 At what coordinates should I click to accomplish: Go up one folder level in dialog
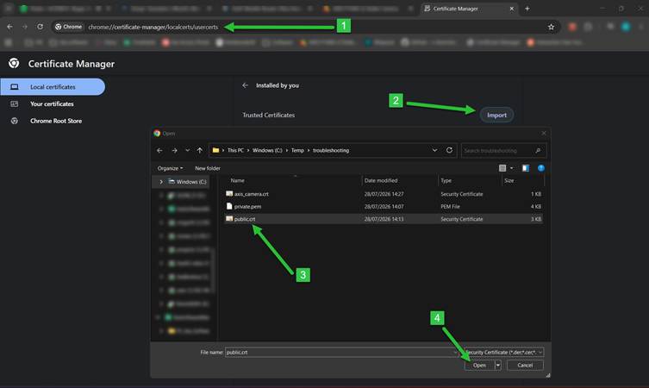point(200,150)
